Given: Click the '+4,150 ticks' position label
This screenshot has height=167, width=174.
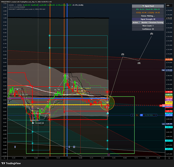Looking at the screenshot, I should click(149, 115).
